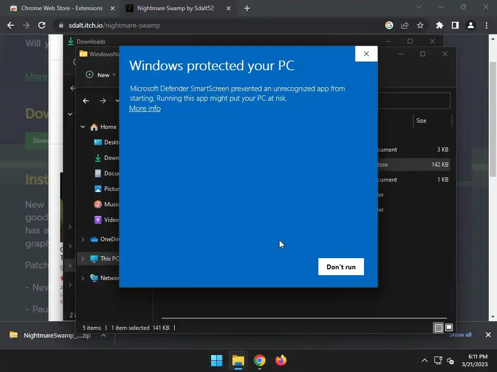Switch Explorer to details view icon
The image size is (497, 372).
click(x=438, y=328)
